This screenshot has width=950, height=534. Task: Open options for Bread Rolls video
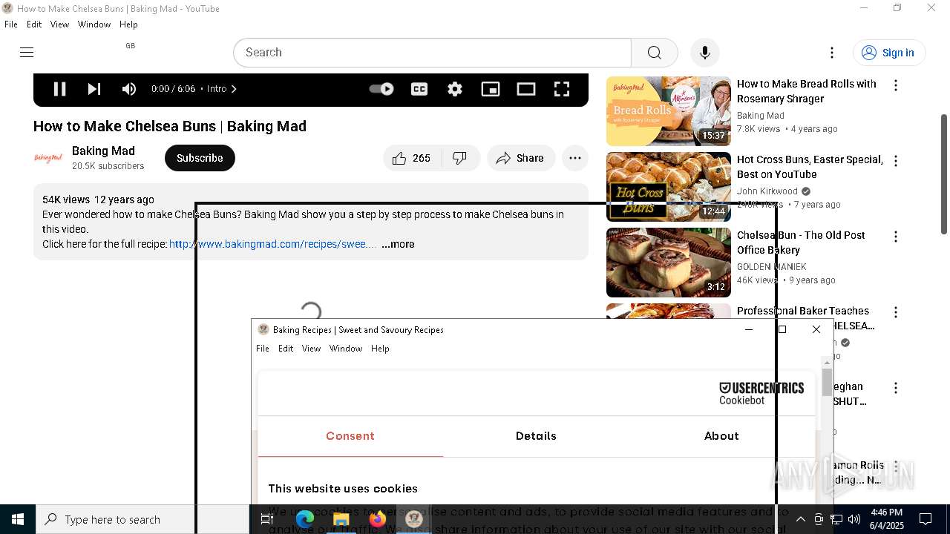(x=896, y=85)
